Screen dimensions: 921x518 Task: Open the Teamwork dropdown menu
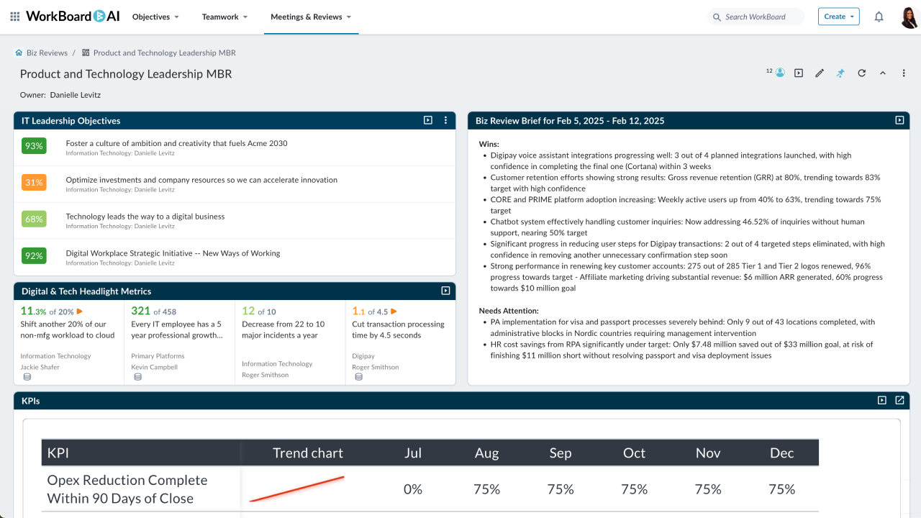tap(224, 17)
